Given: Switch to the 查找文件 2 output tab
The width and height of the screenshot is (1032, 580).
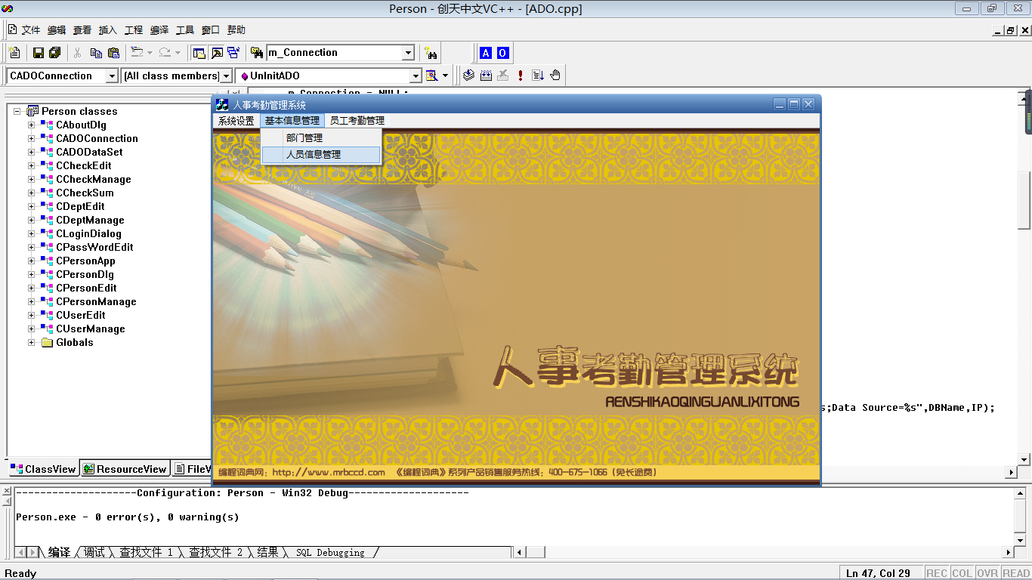Looking at the screenshot, I should click(216, 553).
